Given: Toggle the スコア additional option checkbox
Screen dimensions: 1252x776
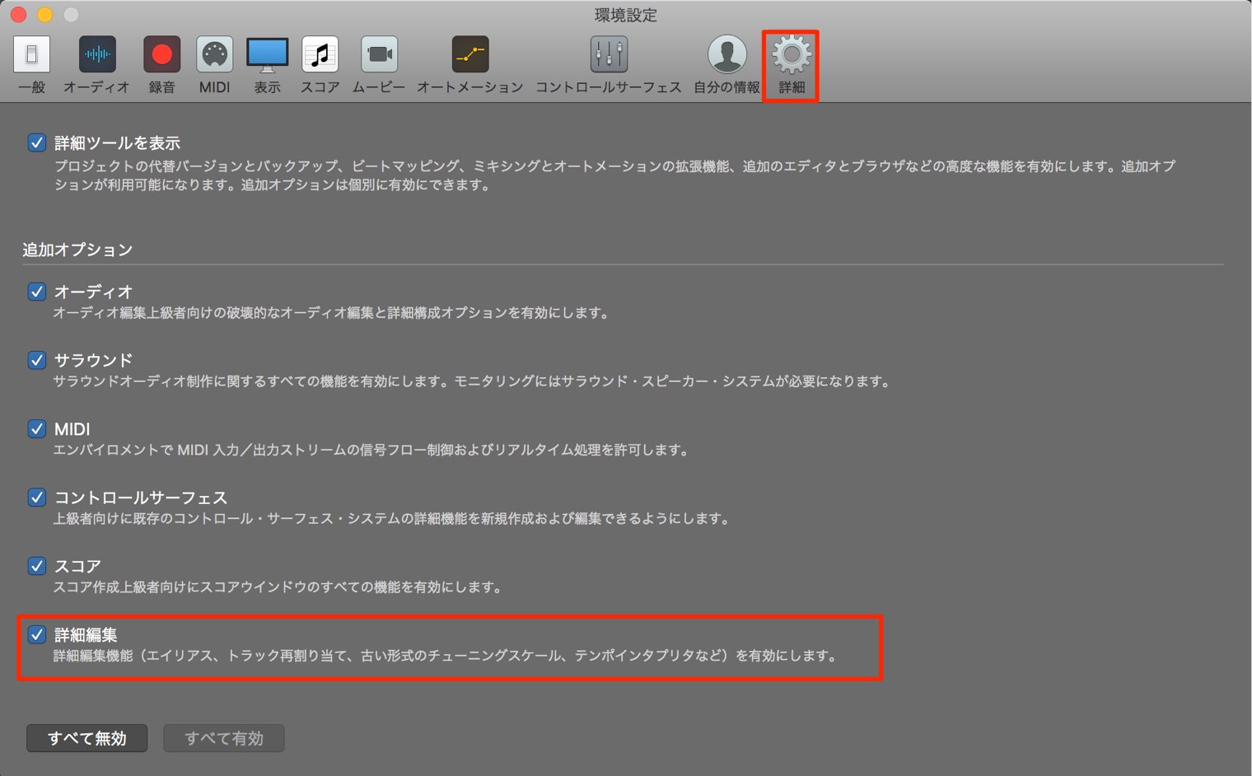Looking at the screenshot, I should (37, 565).
